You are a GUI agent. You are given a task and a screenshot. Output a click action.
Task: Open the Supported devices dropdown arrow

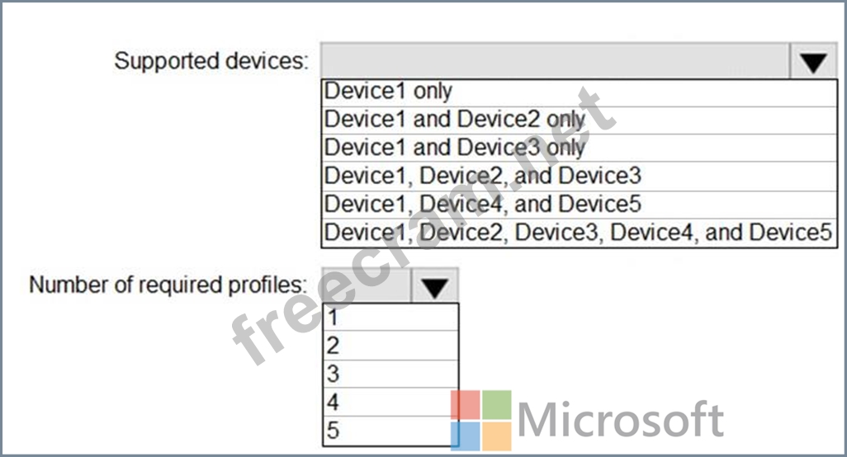[x=813, y=61]
